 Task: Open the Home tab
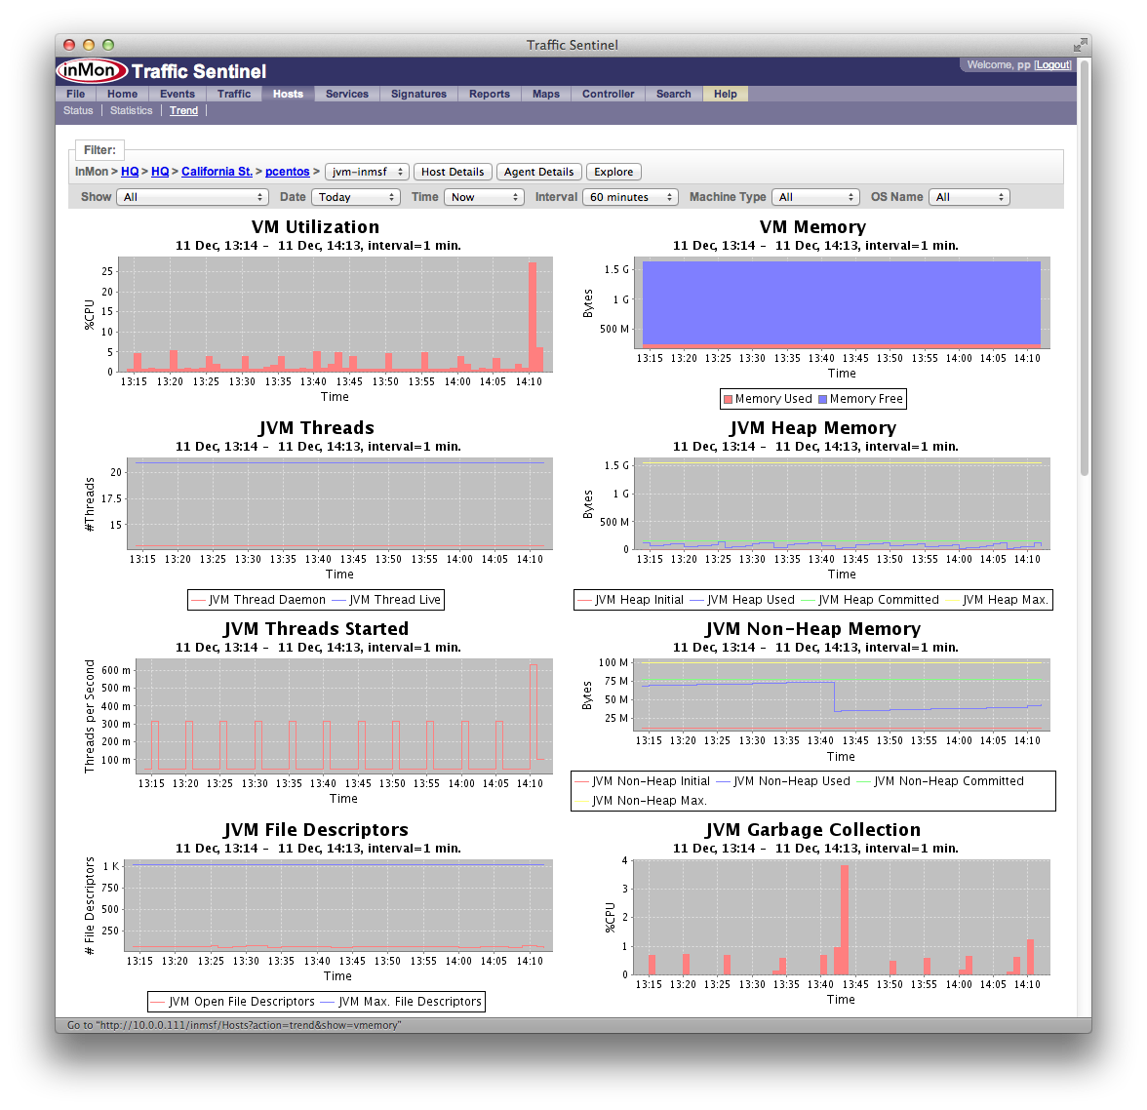tap(122, 94)
